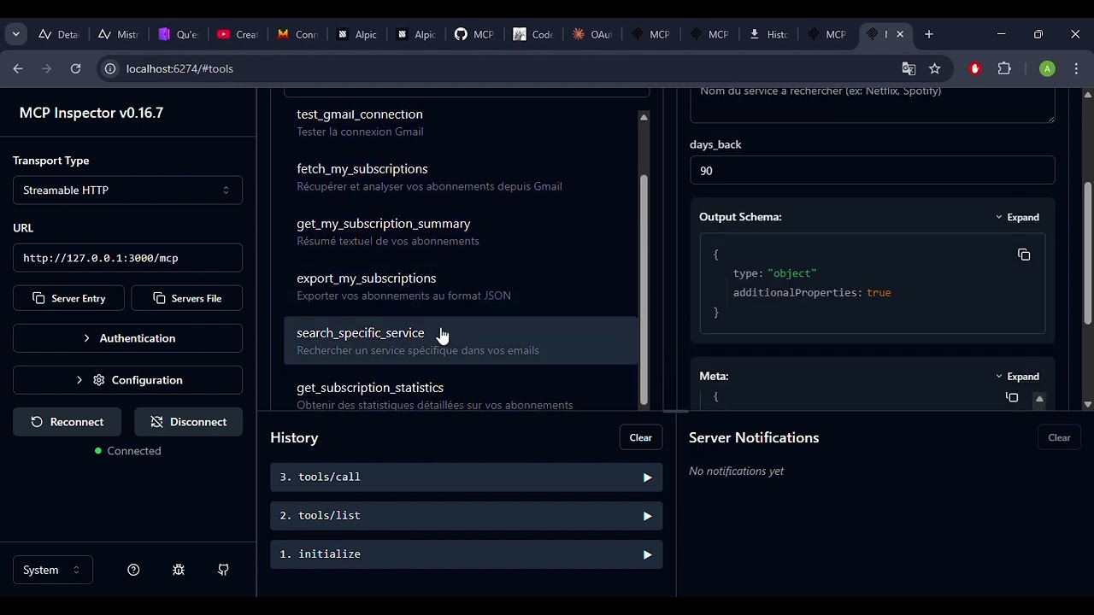The height and width of the screenshot is (615, 1094).
Task: Click the tools list scrollbar
Action: [x=644, y=290]
